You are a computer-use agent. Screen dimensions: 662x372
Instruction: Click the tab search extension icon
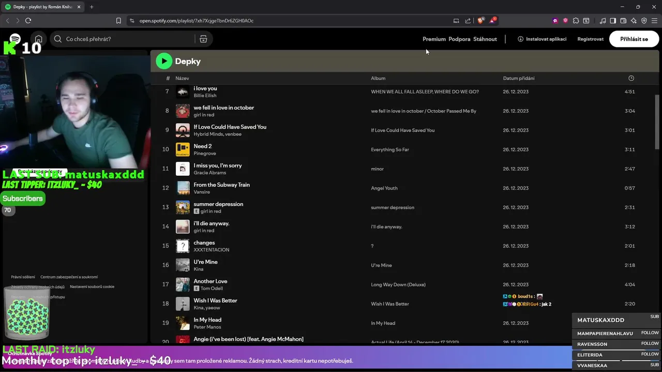point(586,21)
